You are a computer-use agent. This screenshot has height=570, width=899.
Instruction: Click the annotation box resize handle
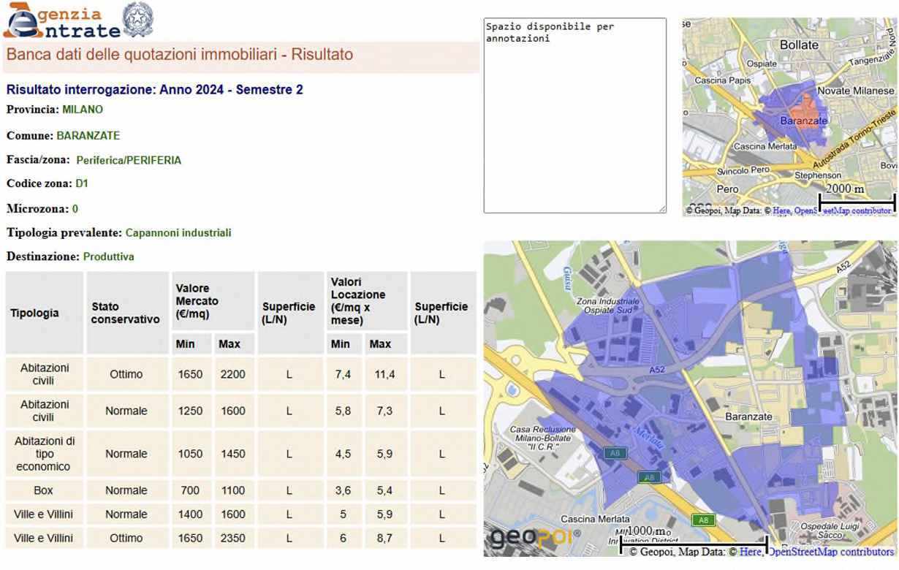(x=662, y=209)
